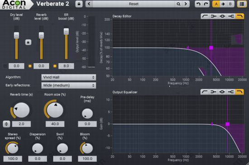The height and width of the screenshot is (165, 249).
Task: Enable low shelf band in Decay Editor
Action: coord(214,16)
